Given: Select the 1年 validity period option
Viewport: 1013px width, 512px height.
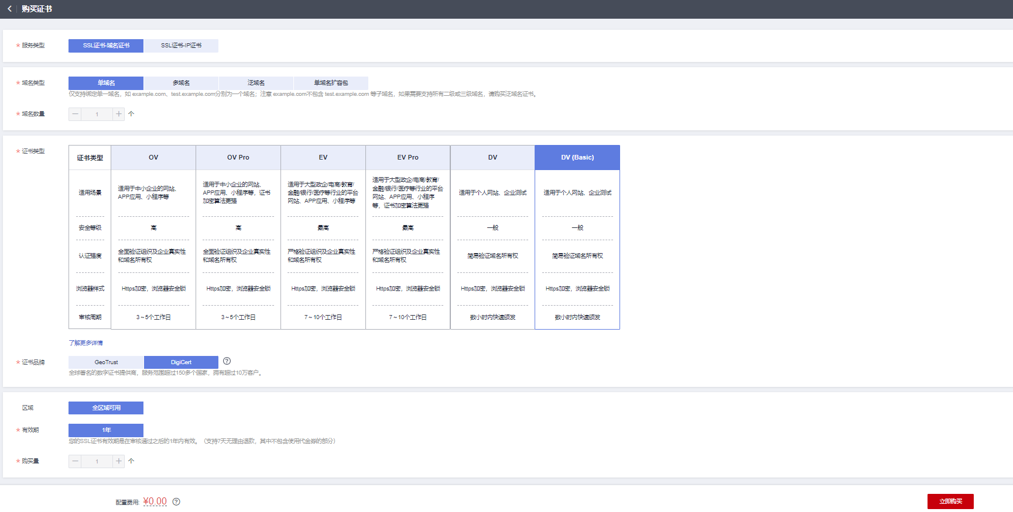Looking at the screenshot, I should coord(106,430).
